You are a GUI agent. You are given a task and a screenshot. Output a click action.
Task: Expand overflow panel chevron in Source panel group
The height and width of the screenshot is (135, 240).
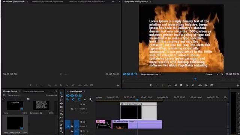tap(120, 1)
